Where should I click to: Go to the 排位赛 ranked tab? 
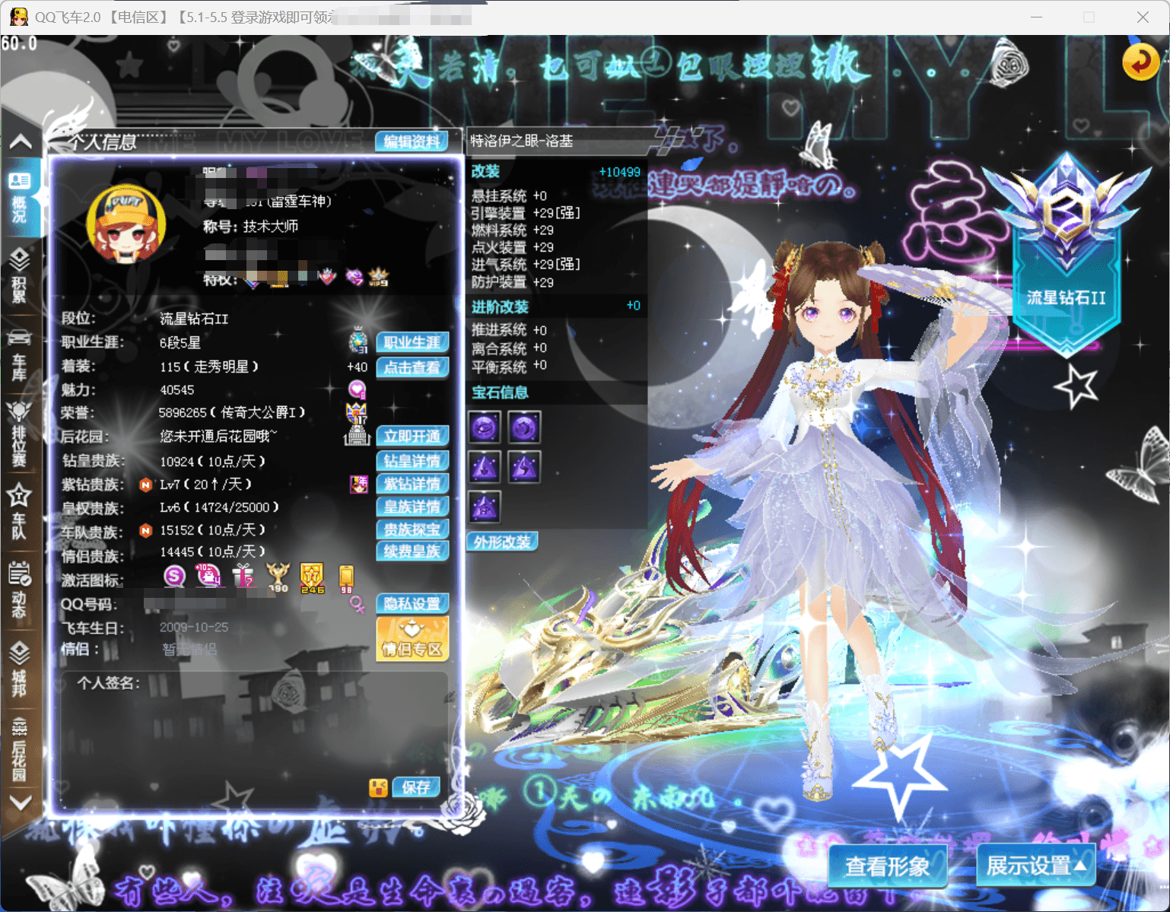tap(20, 434)
